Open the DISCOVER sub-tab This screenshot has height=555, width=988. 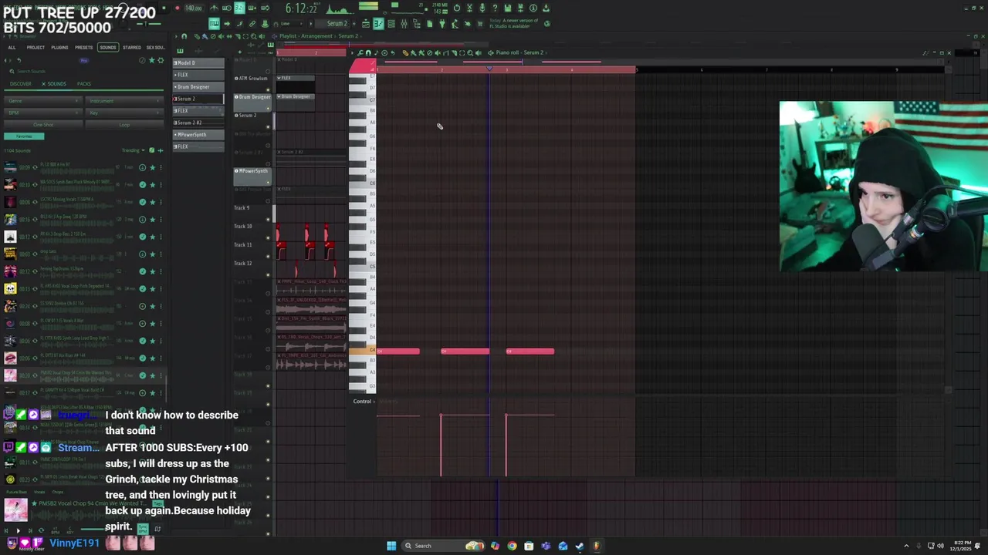(21, 84)
